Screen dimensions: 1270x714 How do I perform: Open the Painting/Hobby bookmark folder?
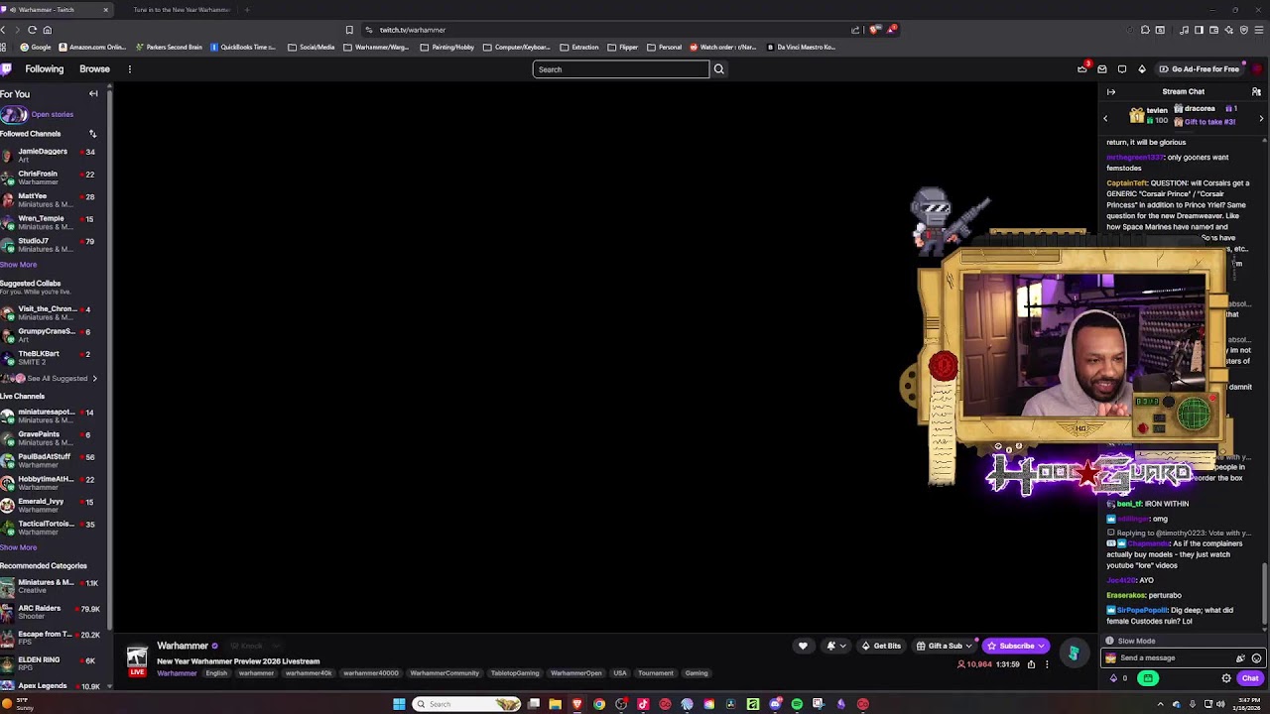tap(447, 47)
